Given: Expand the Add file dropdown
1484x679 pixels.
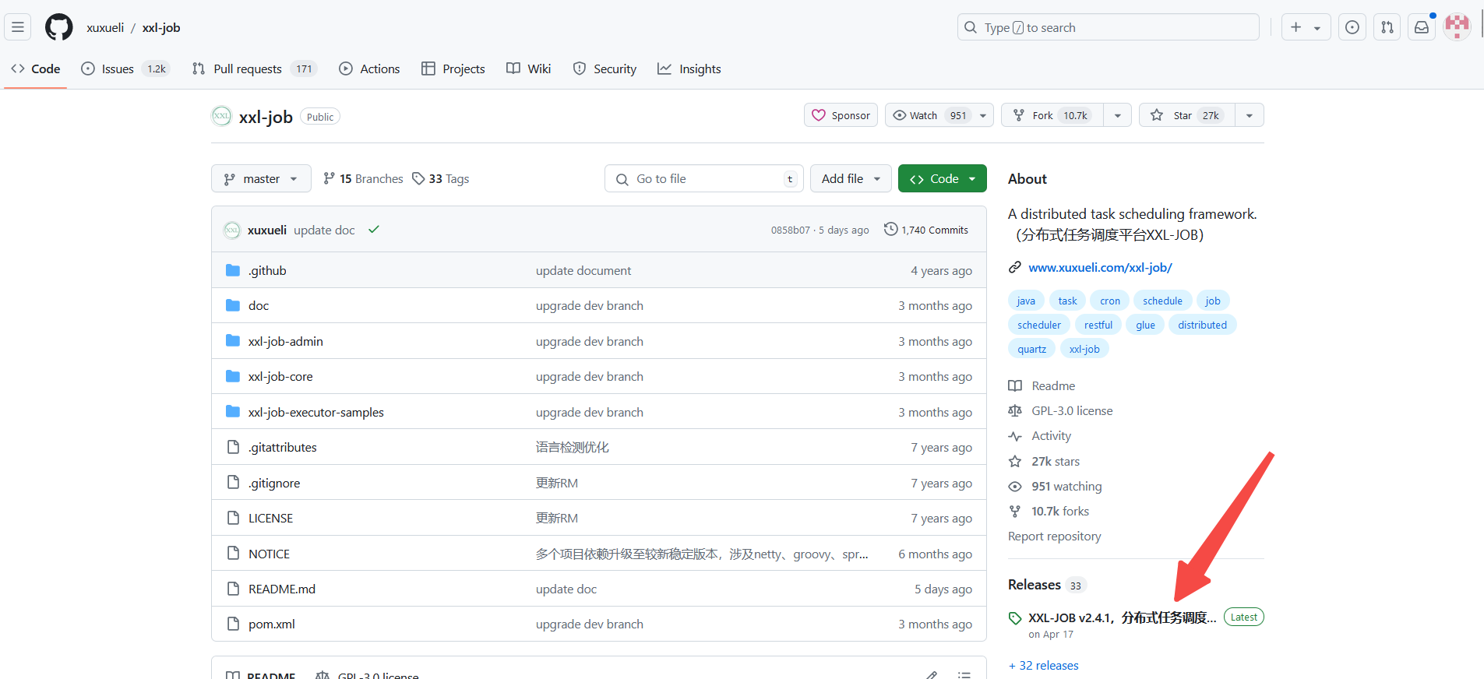Looking at the screenshot, I should 851,178.
